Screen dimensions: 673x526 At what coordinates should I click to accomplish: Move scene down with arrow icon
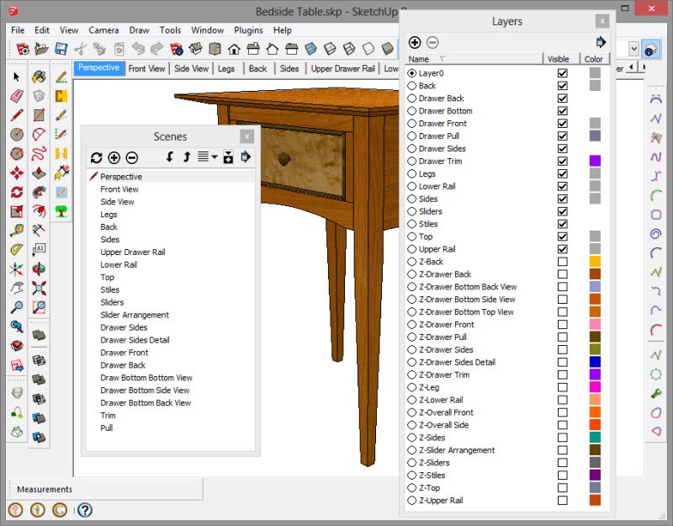click(169, 157)
